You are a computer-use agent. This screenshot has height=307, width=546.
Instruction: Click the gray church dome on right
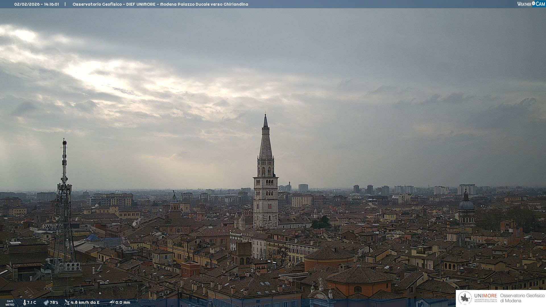[x=466, y=205]
